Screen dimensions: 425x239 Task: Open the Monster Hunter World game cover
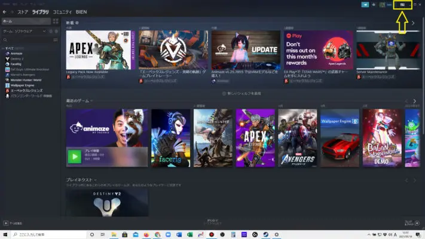tap(213, 138)
